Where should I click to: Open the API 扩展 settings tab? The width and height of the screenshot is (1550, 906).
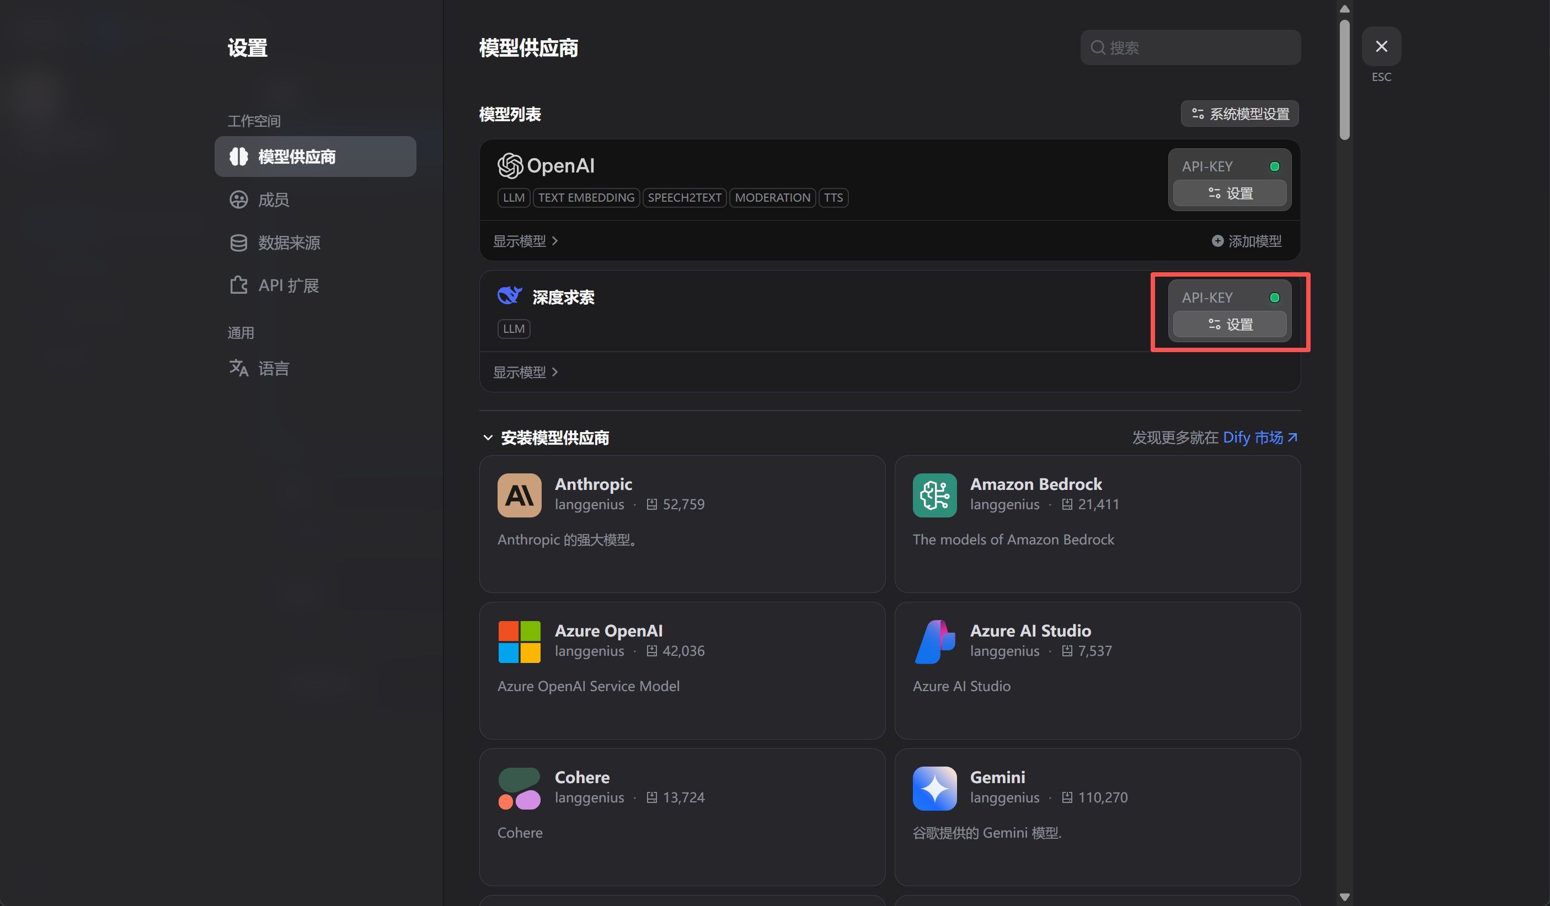pyautogui.click(x=315, y=285)
